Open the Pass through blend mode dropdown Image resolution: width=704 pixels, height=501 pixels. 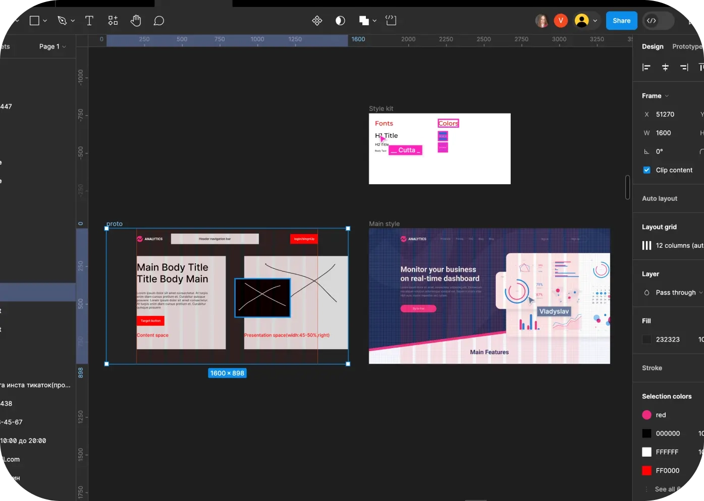click(676, 293)
